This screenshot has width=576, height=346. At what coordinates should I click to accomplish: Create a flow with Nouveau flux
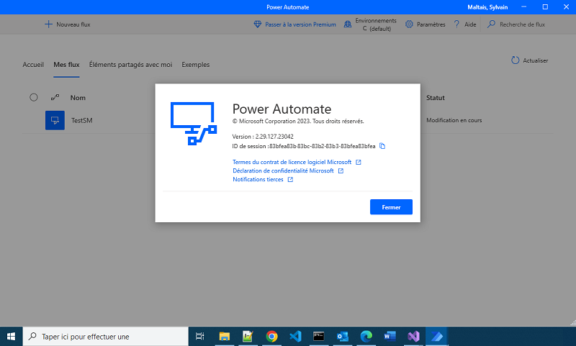click(67, 24)
